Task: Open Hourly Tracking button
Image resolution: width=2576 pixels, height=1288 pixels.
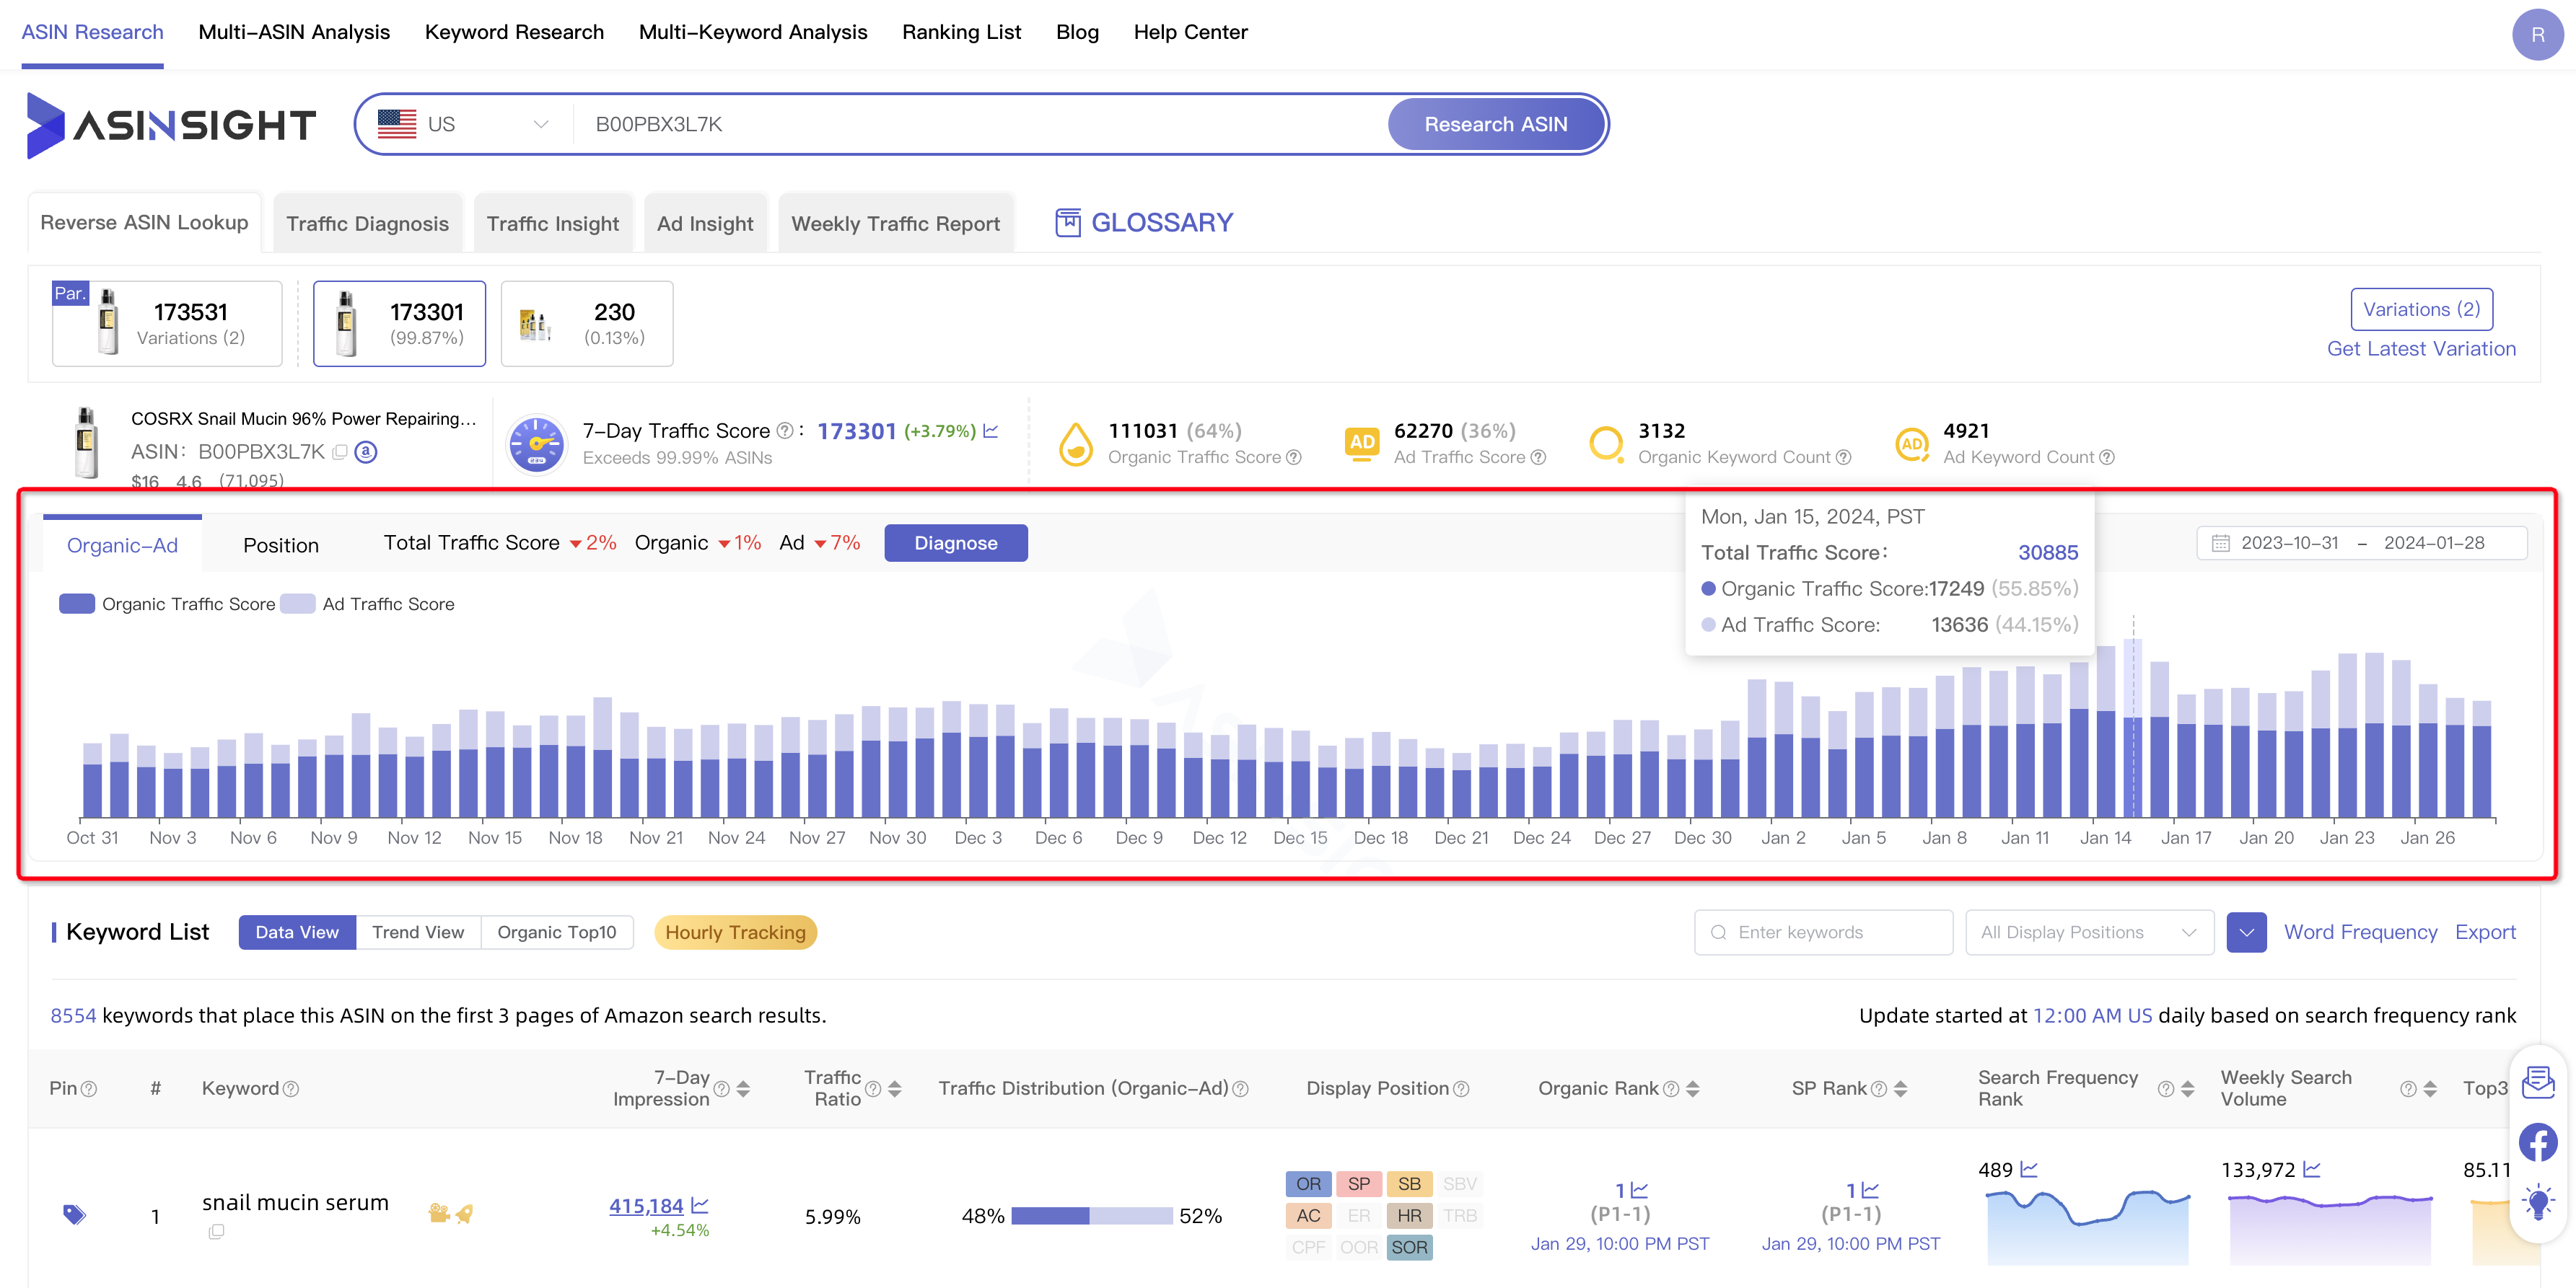Action: 735,931
